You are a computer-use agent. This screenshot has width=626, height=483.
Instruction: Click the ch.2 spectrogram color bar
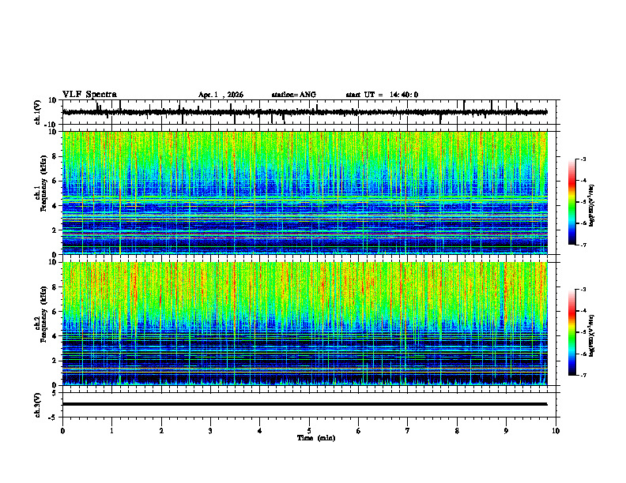[x=572, y=332]
